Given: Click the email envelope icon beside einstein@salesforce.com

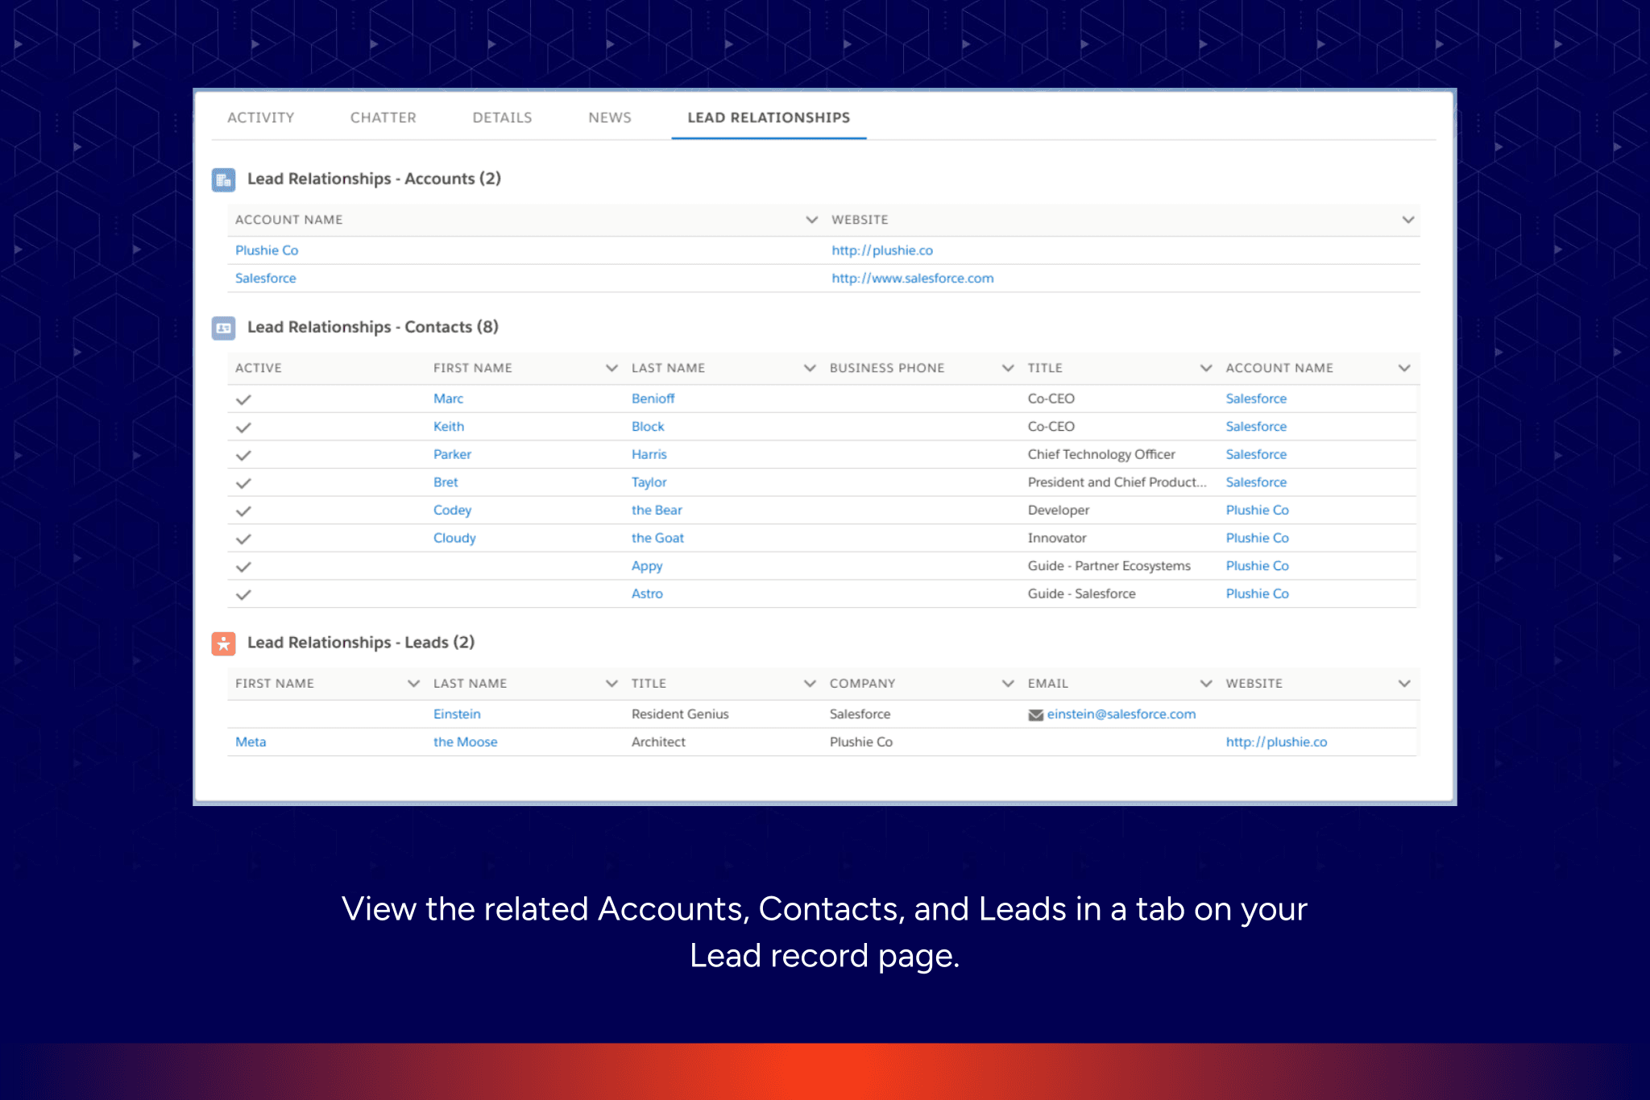Looking at the screenshot, I should [1035, 715].
